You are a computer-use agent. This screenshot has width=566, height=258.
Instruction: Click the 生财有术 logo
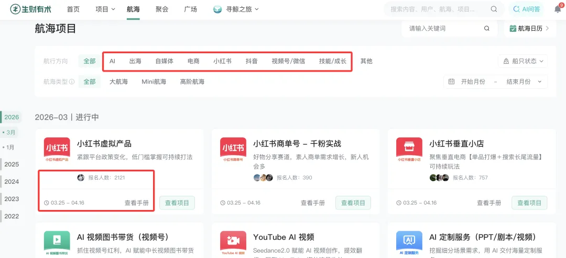31,9
